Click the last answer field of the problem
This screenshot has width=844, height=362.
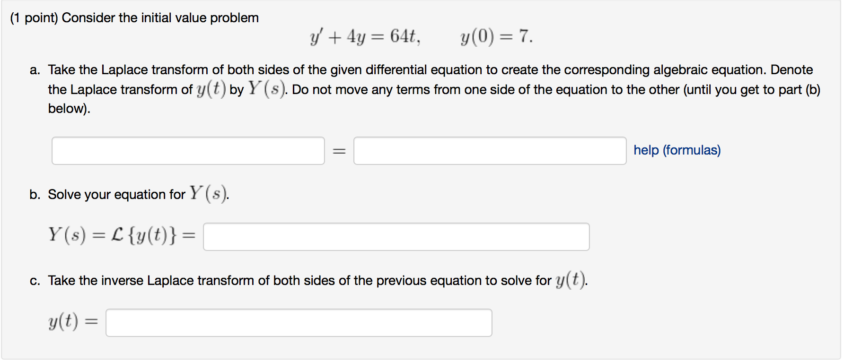click(x=299, y=322)
